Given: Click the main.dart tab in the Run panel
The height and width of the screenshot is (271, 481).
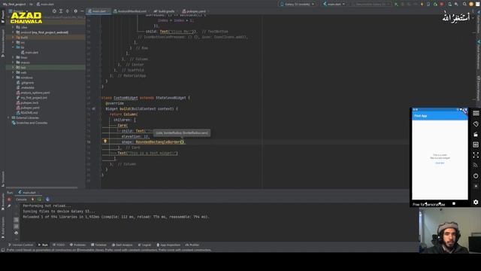Looking at the screenshot, I should click(28, 193).
